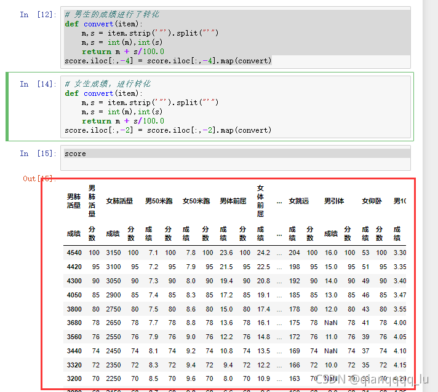Screen dimensions: 438x392
Task: Click the 男引体 column header
Action: [x=334, y=201]
